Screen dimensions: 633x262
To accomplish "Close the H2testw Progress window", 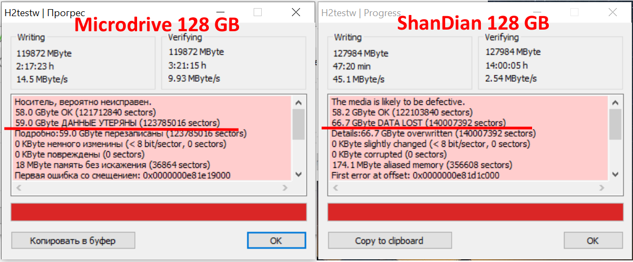I will [x=612, y=12].
